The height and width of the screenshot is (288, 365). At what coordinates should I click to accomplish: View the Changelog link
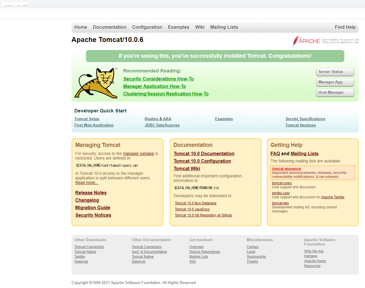[87, 200]
